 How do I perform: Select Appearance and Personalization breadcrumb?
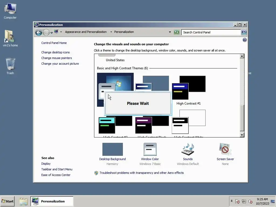coord(86,32)
